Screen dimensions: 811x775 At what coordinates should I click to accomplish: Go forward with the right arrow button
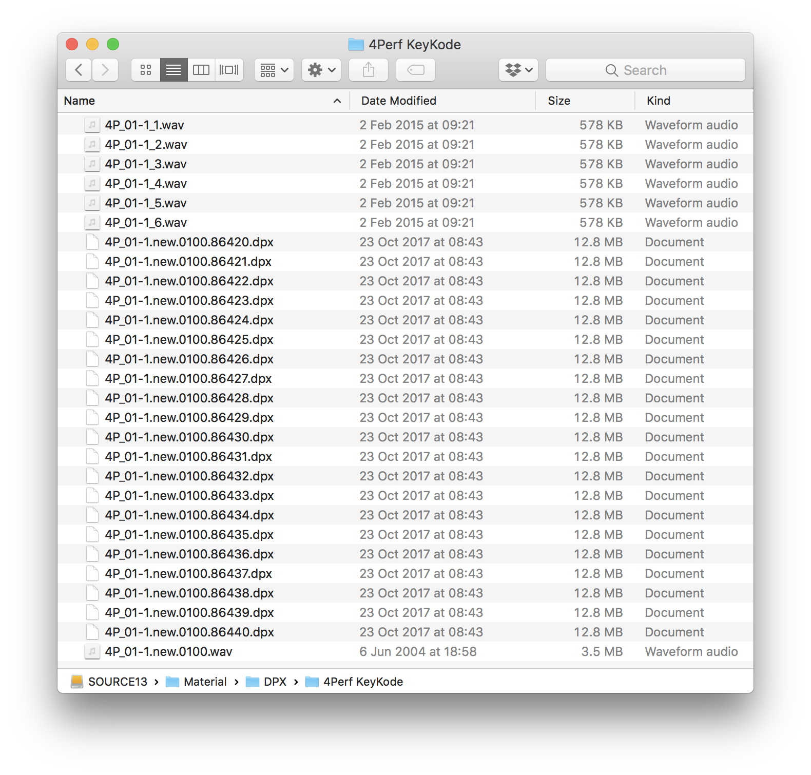tap(105, 70)
